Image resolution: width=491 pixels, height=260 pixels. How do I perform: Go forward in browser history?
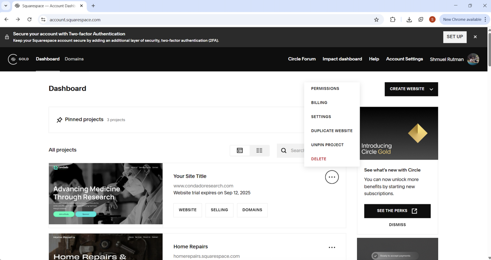tap(18, 20)
